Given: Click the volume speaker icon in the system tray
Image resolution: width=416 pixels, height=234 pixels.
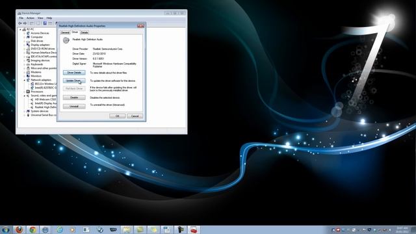Looking at the screenshot, I should pos(389,230).
